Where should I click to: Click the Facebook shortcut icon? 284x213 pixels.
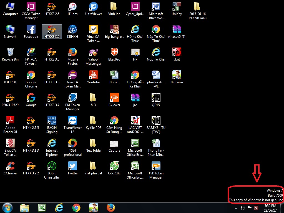[31, 32]
